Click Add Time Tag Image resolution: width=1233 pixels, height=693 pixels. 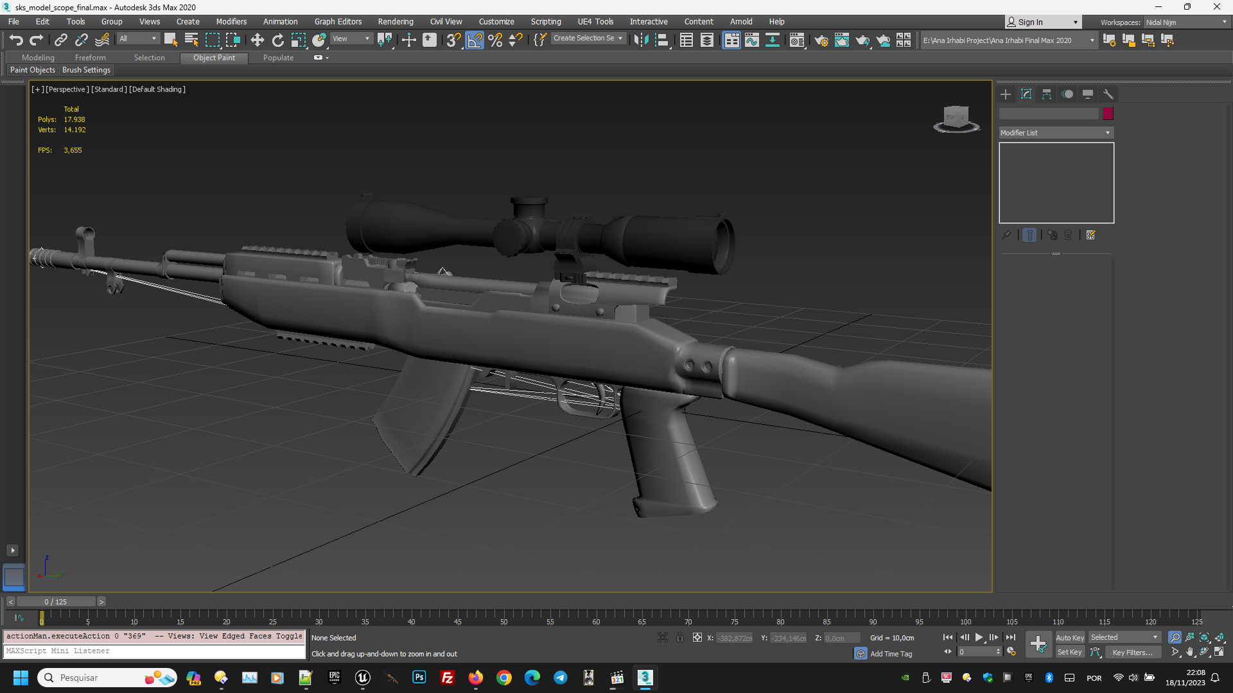[x=891, y=654]
